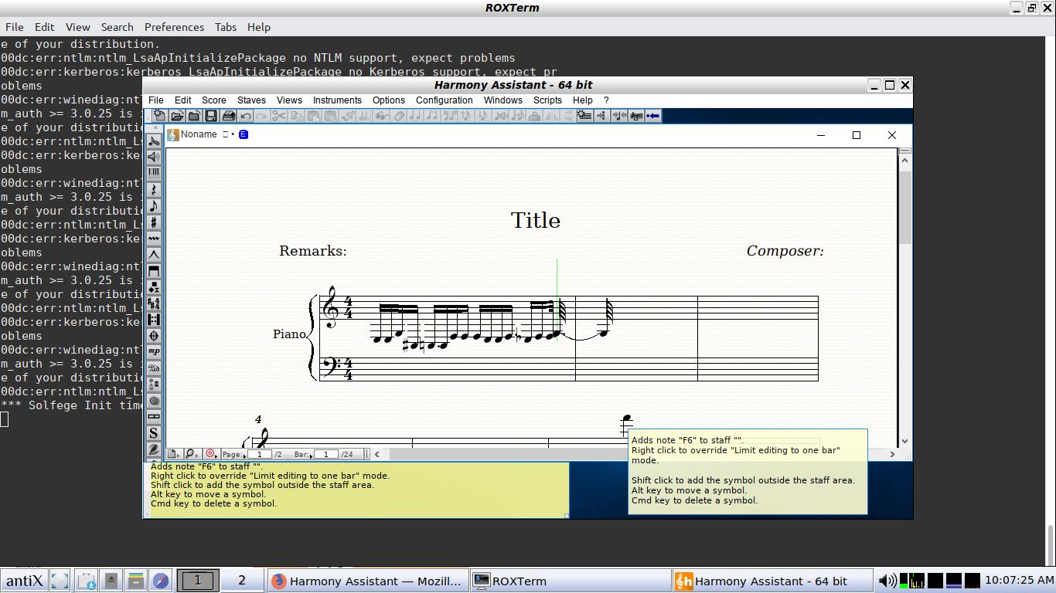Switch to workspace 2 in taskbar
1056x593 pixels.
click(241, 580)
